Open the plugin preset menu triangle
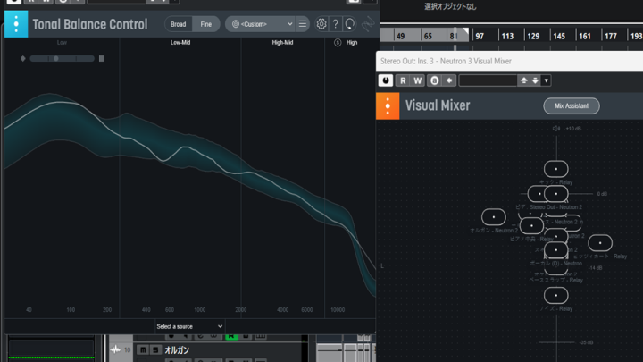The width and height of the screenshot is (643, 362). 547,80
